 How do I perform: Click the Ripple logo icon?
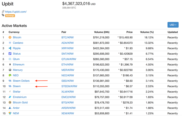[10, 48]
